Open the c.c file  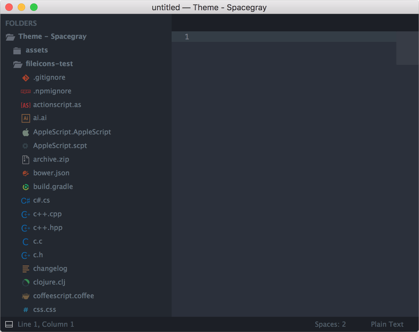(x=38, y=241)
